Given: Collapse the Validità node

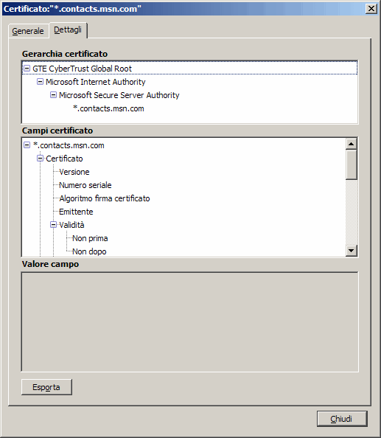Looking at the screenshot, I should pyautogui.click(x=53, y=225).
